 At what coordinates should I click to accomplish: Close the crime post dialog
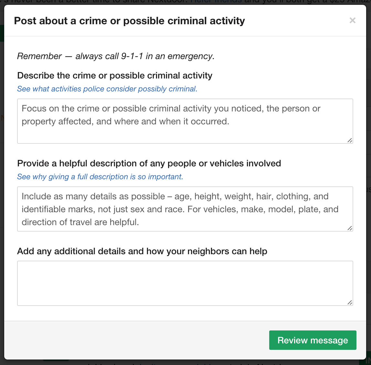coord(352,21)
